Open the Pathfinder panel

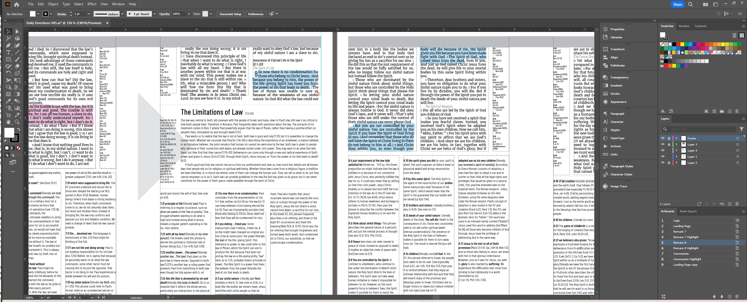tap(617, 66)
